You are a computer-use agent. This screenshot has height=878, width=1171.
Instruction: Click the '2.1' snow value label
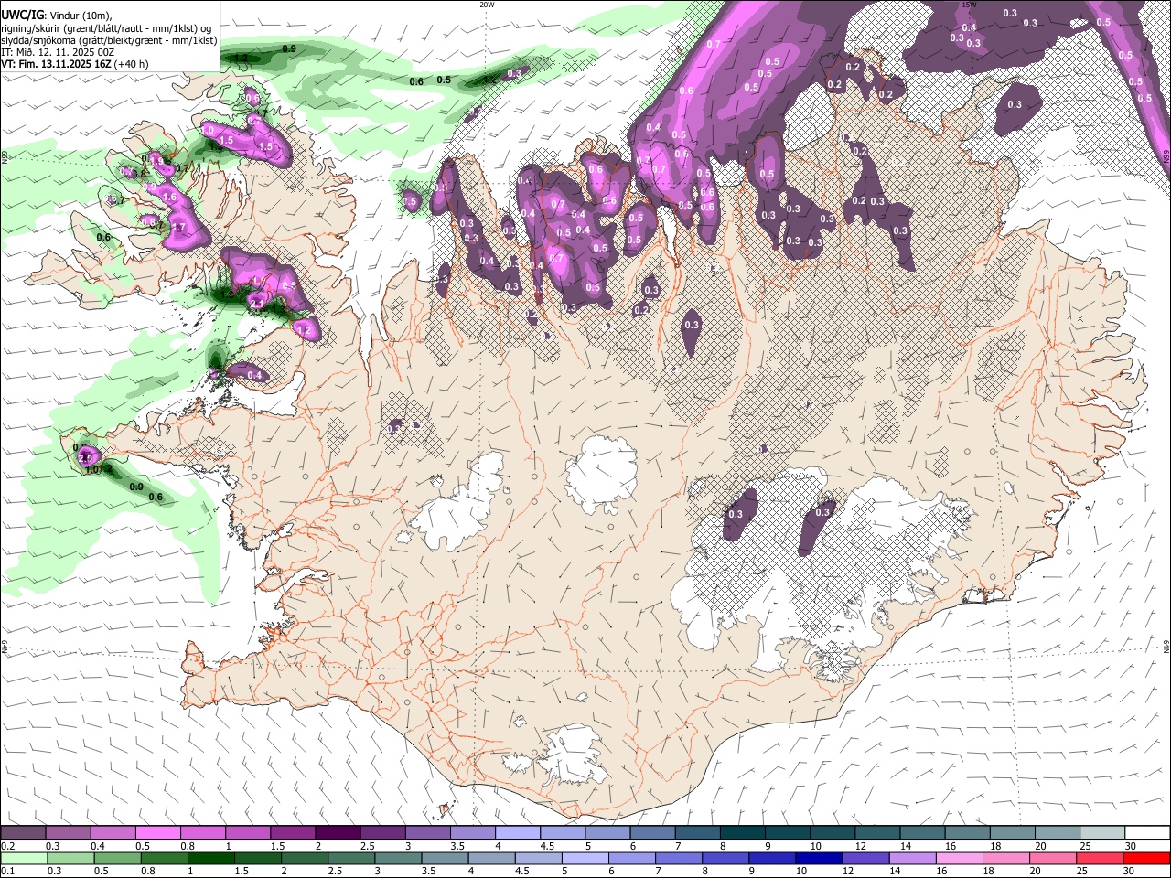[256, 304]
